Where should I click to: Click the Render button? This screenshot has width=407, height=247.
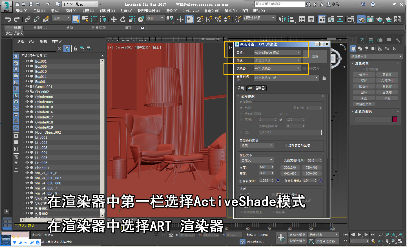[315, 56]
